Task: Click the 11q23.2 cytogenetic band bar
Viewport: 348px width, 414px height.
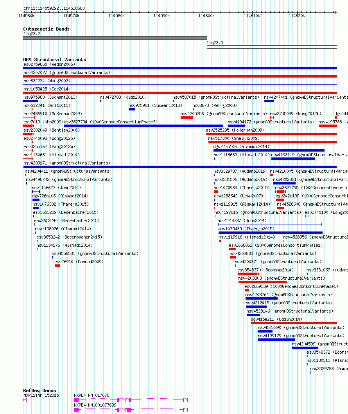Action: [115, 38]
